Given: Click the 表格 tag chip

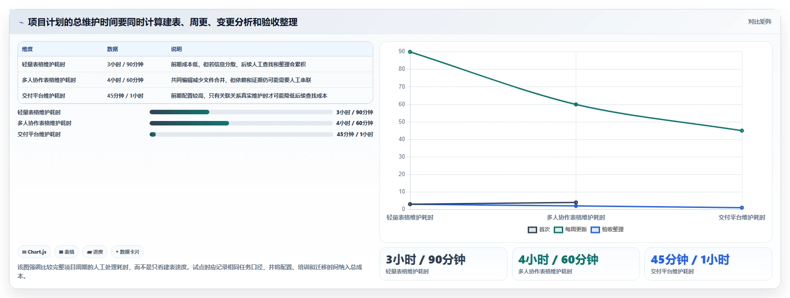Looking at the screenshot, I should pos(66,252).
